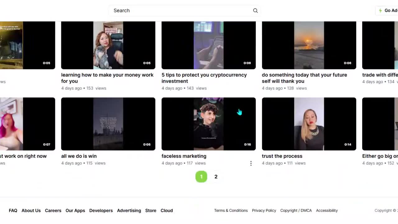The image size is (398, 224).
Task: Open Store footer link
Action: (151, 211)
